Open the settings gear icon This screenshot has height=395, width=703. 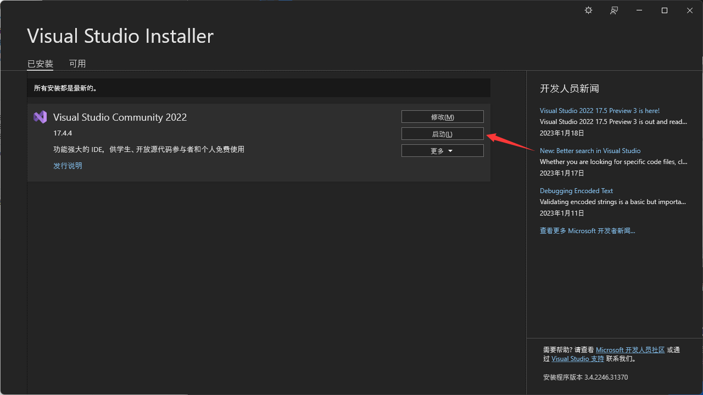point(588,10)
